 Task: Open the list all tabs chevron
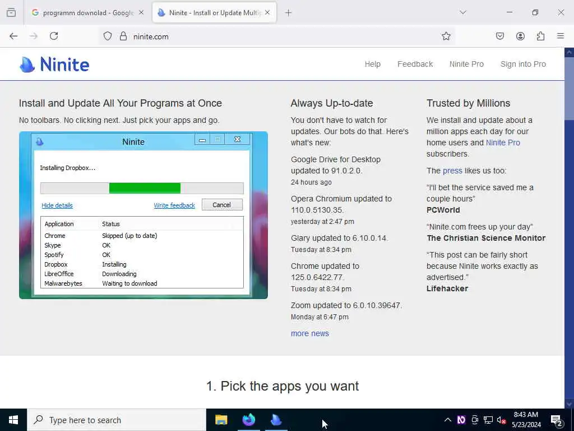click(x=463, y=12)
